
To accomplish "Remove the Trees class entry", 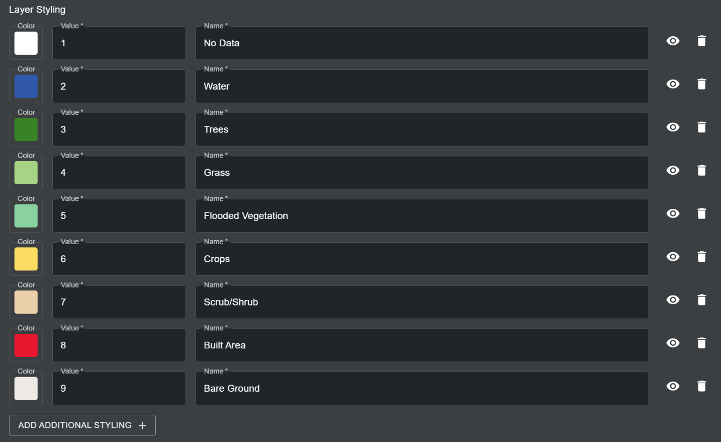I will [x=701, y=127].
